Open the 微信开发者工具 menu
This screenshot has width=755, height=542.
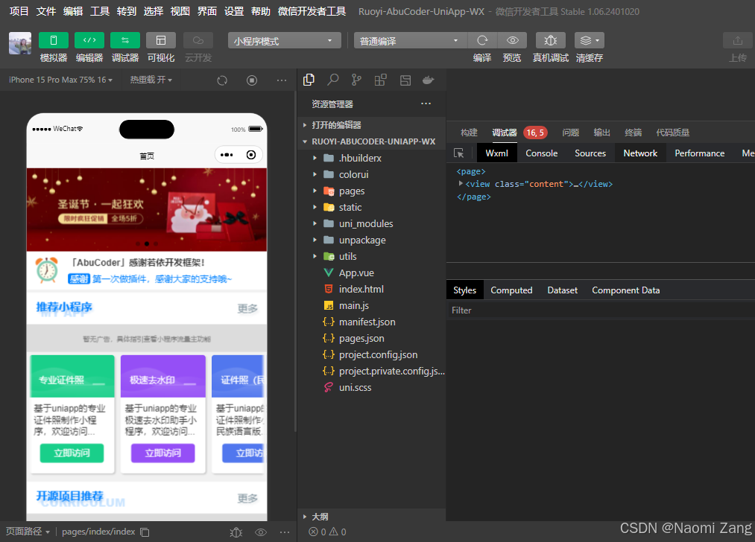pos(312,11)
